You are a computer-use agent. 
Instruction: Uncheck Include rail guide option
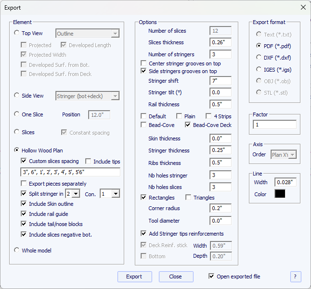pyautogui.click(x=24, y=214)
